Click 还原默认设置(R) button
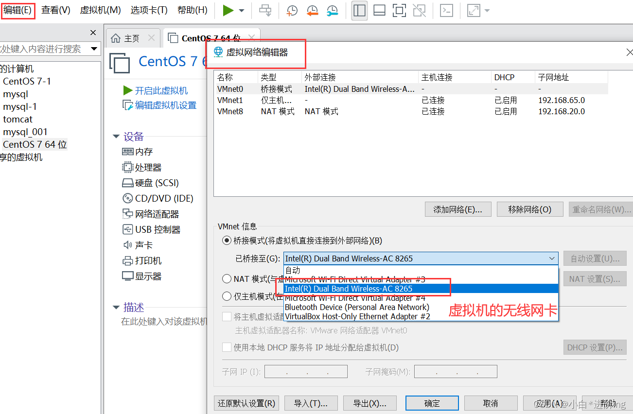This screenshot has width=633, height=414. 246,403
